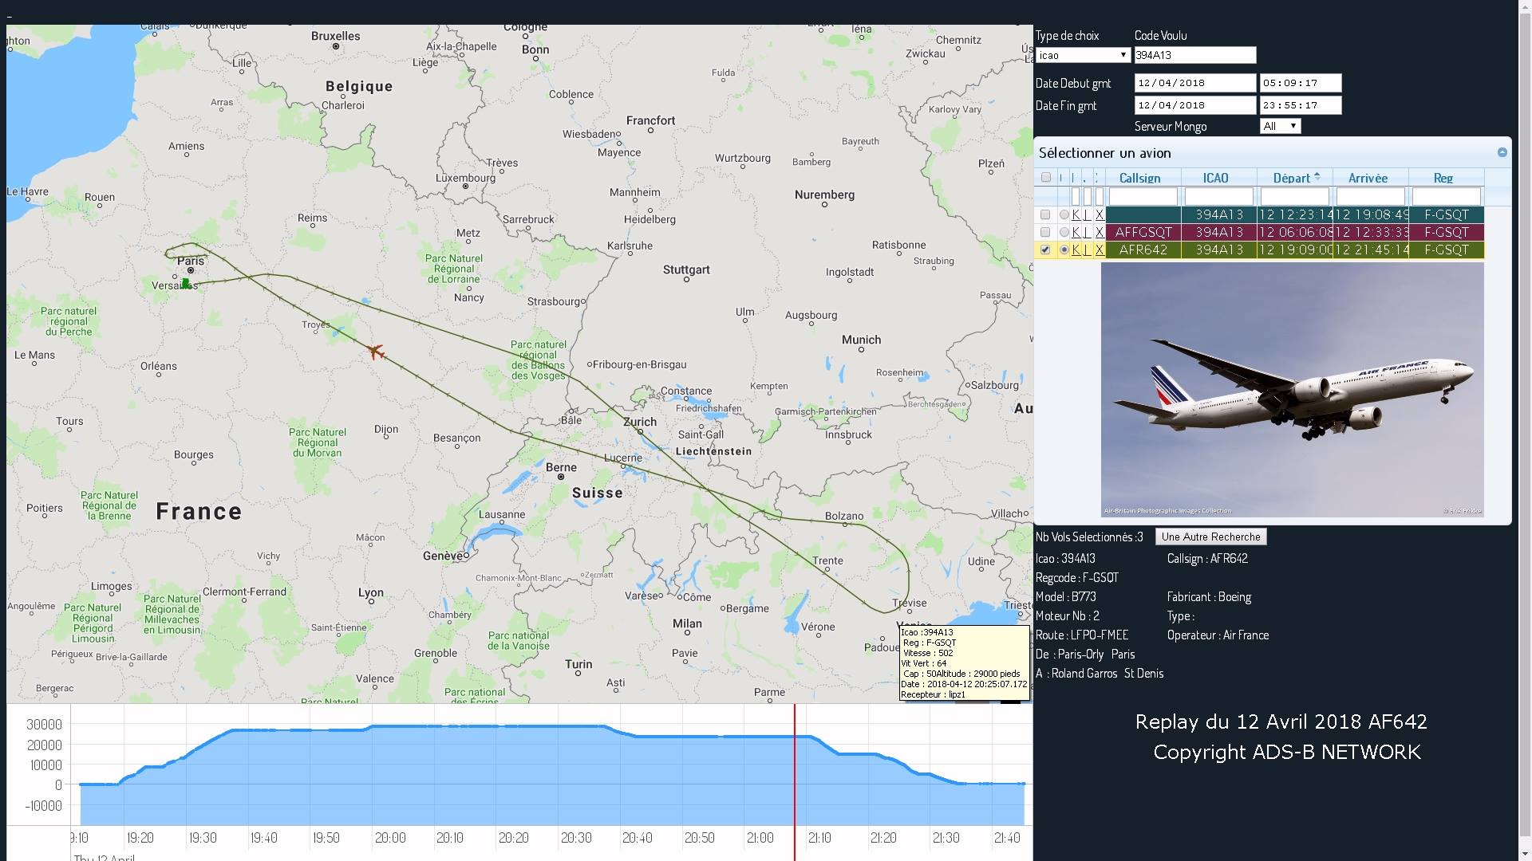Click the red aircraft icon on map

tap(376, 352)
